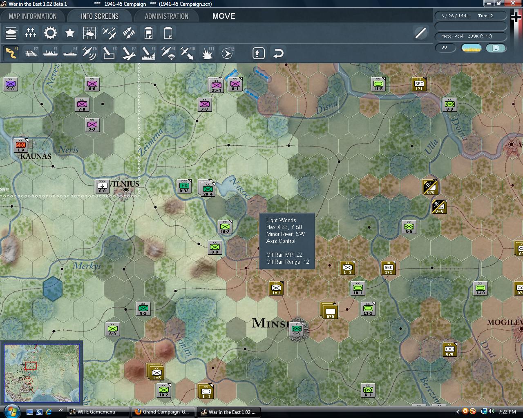Viewport: 523px width, 418px height.
Task: Select the 11-5 motorized unit counter
Action: pos(378,84)
